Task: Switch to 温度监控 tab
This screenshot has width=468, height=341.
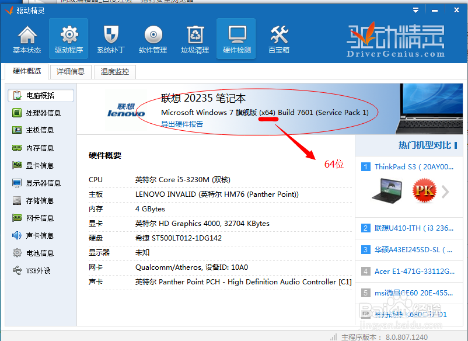Action: 115,72
